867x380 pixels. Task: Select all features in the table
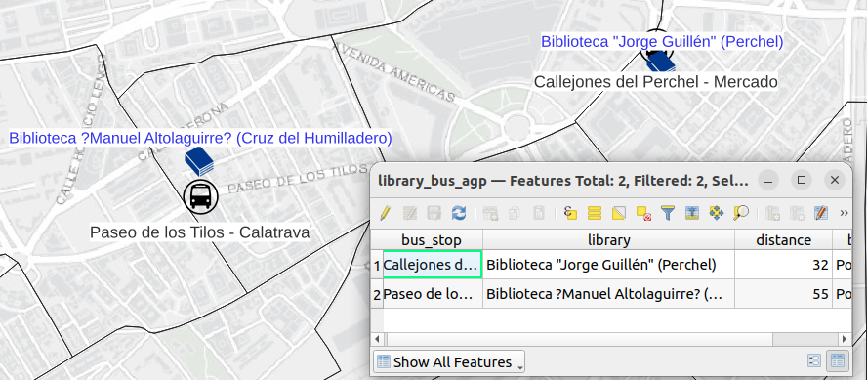(595, 213)
